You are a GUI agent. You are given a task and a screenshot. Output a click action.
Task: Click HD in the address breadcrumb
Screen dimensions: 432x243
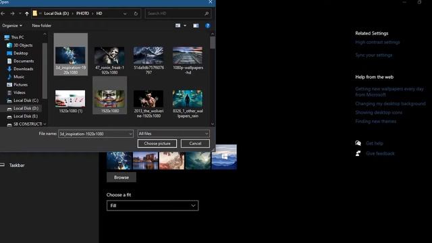99,13
